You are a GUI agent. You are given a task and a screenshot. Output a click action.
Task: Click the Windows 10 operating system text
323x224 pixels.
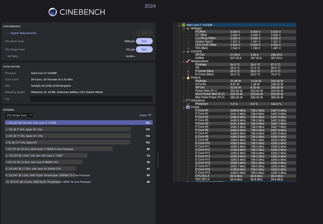pos(67,92)
